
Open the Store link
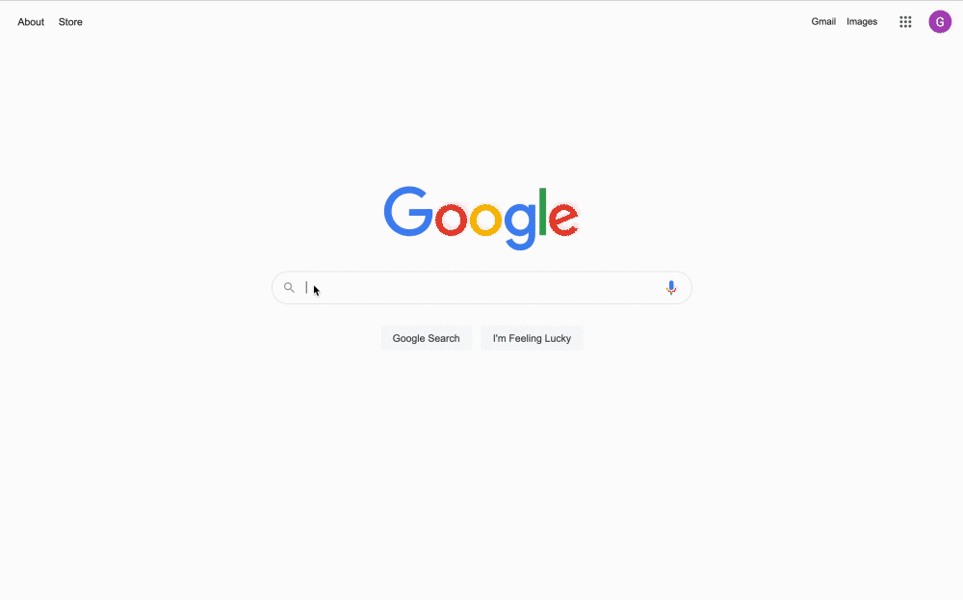(70, 22)
